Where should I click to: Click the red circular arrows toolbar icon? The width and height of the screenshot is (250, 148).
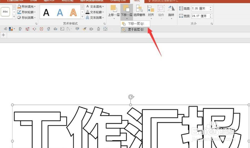34,29
